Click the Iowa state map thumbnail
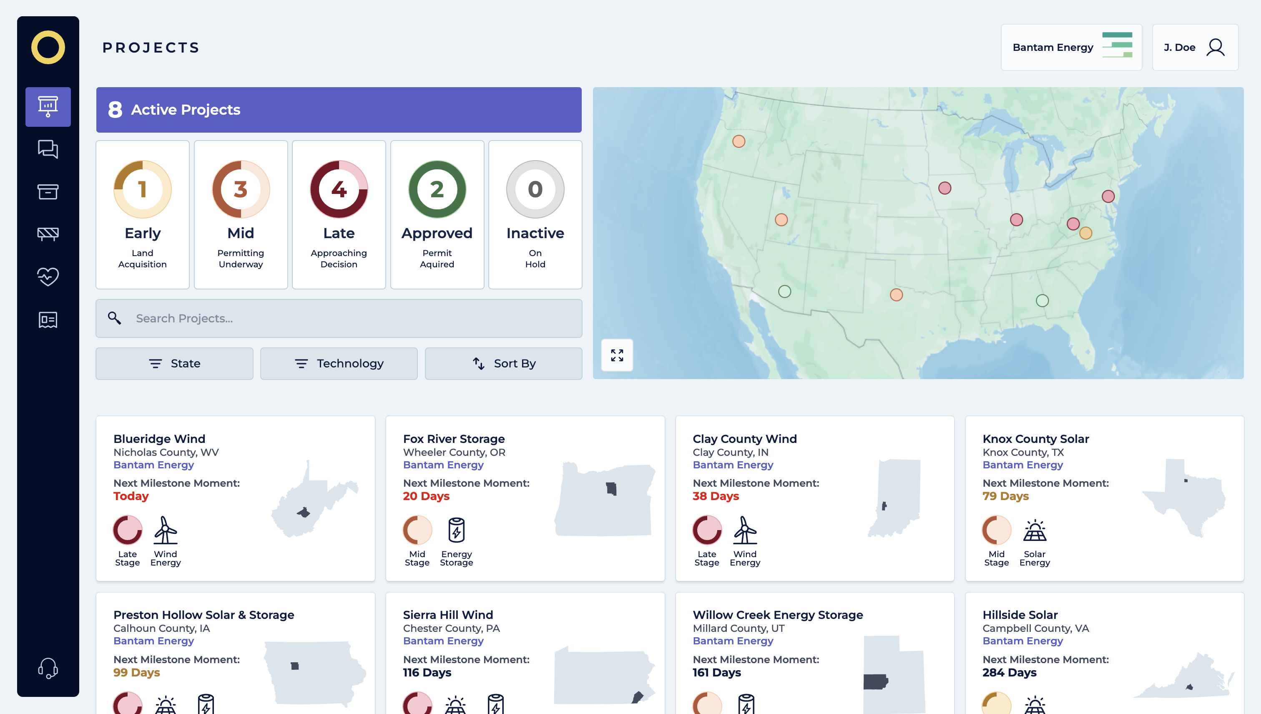 315,674
